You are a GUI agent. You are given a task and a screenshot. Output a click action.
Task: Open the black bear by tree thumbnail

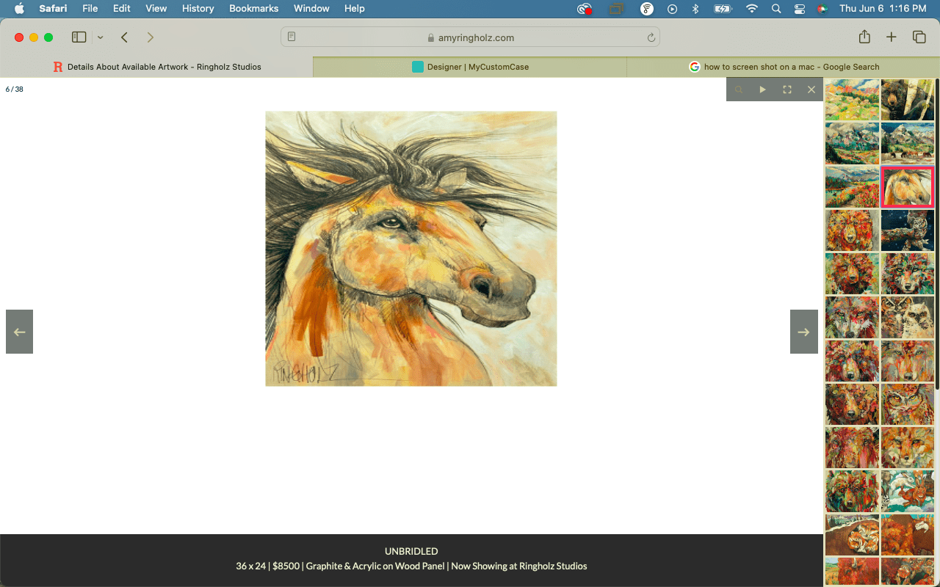(x=907, y=100)
